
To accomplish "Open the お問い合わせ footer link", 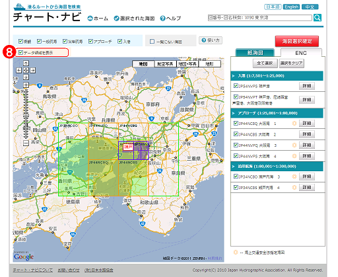I will click(69, 270).
